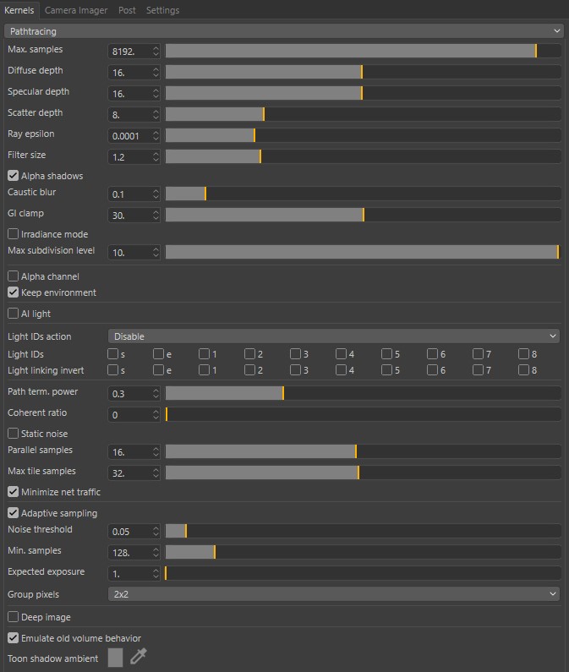Click the Toon shadow ambient color swatch

tap(116, 657)
